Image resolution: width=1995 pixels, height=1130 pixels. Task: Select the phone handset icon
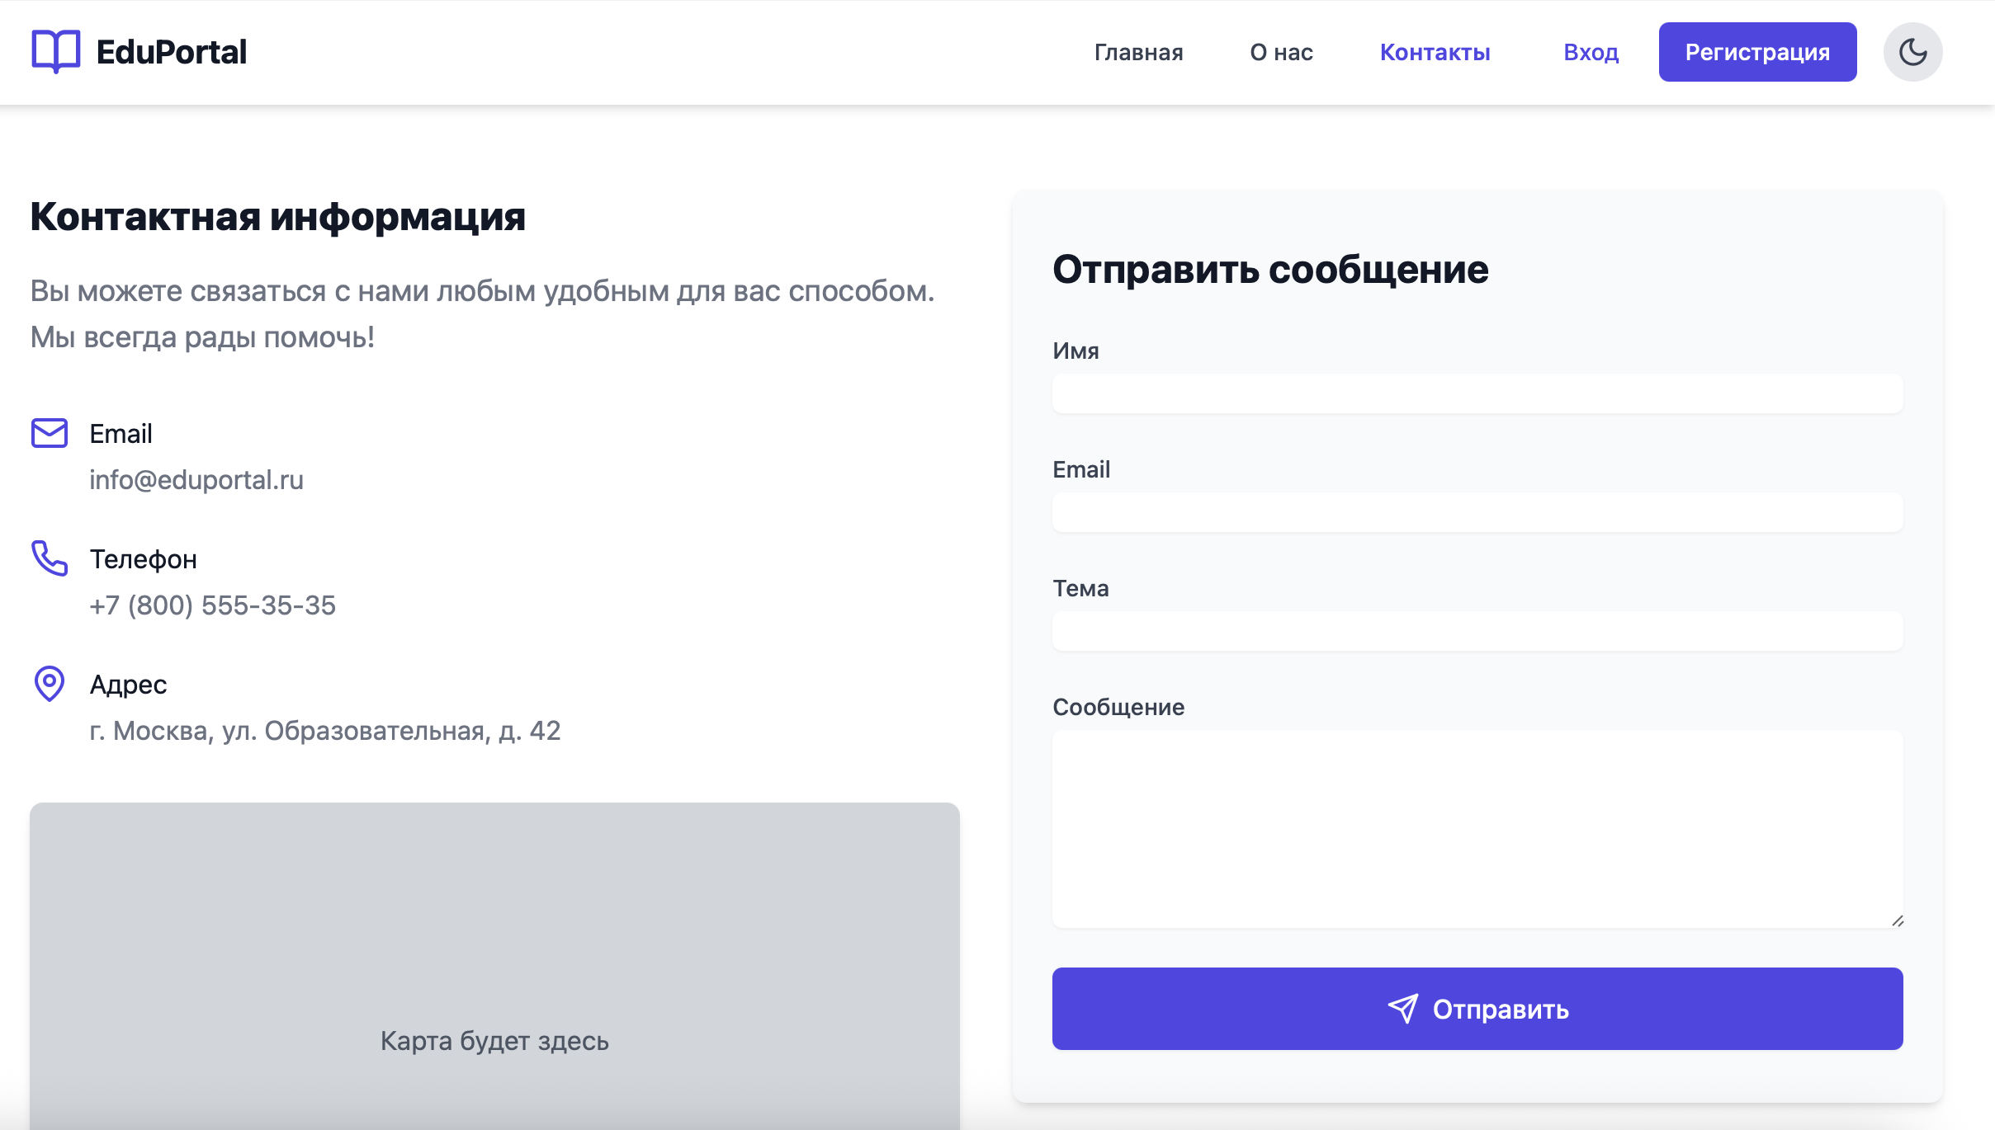click(49, 558)
